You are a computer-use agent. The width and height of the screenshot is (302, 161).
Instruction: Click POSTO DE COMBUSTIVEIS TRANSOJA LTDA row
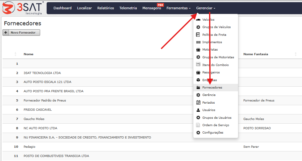[56, 156]
